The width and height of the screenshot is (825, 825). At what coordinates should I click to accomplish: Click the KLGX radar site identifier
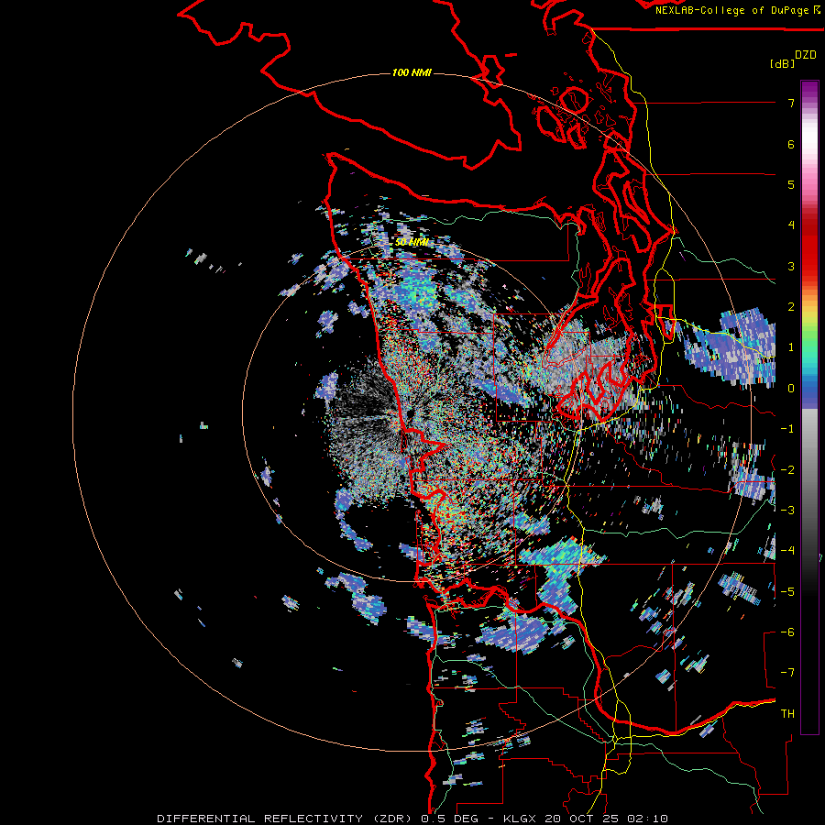coord(519,819)
